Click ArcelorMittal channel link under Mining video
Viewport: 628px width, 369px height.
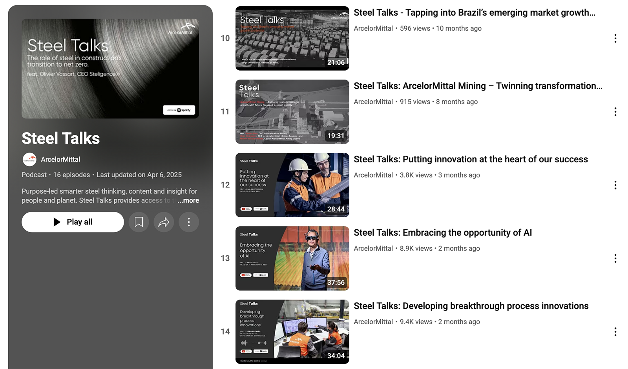coord(373,102)
